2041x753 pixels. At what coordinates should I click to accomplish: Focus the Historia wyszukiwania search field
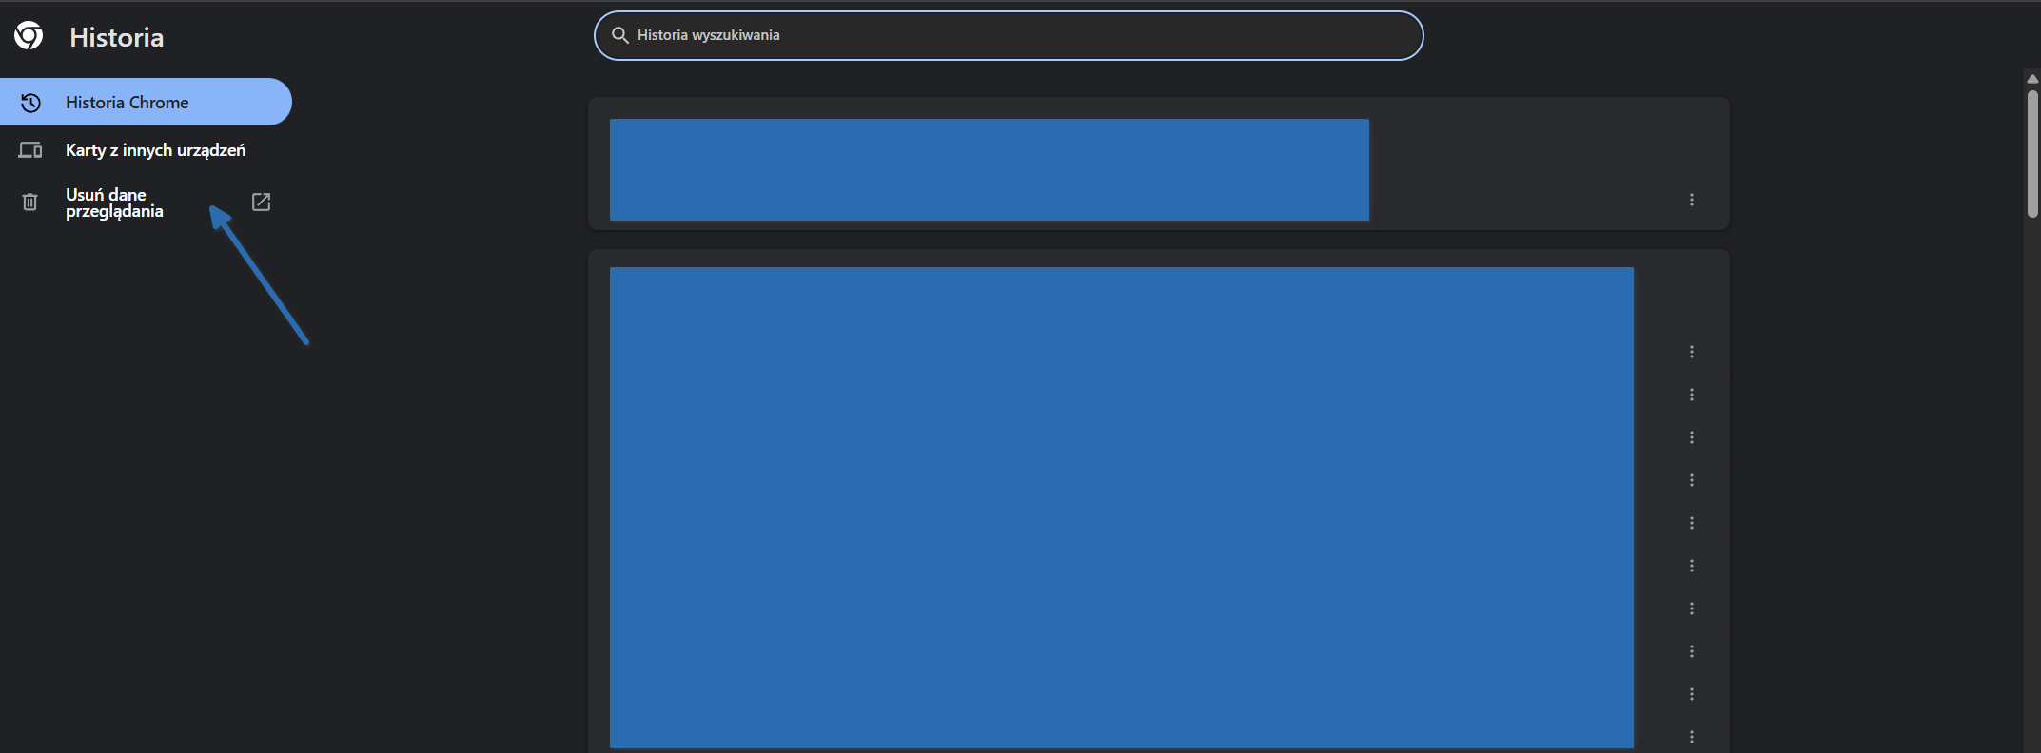(1018, 35)
